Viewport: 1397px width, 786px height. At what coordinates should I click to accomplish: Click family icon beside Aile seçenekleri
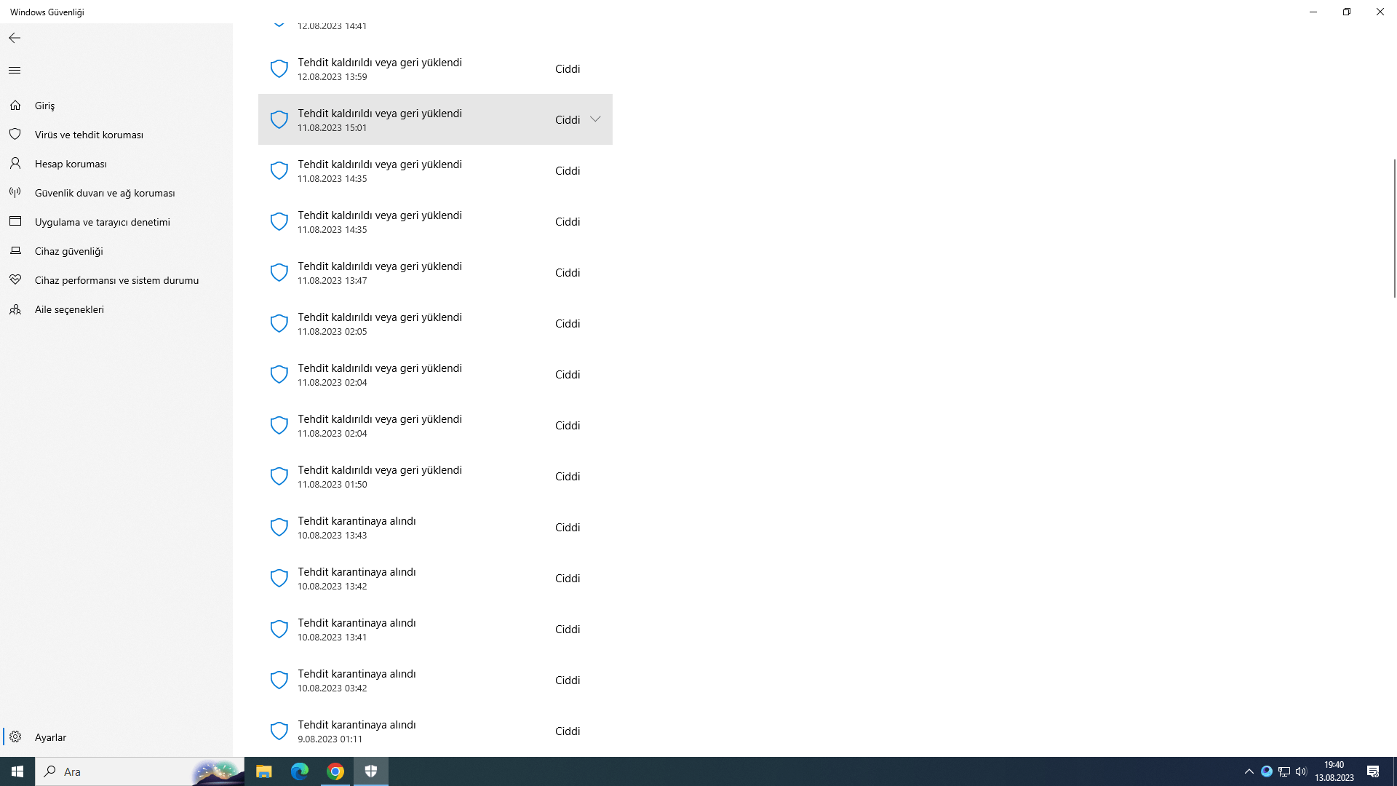(15, 309)
